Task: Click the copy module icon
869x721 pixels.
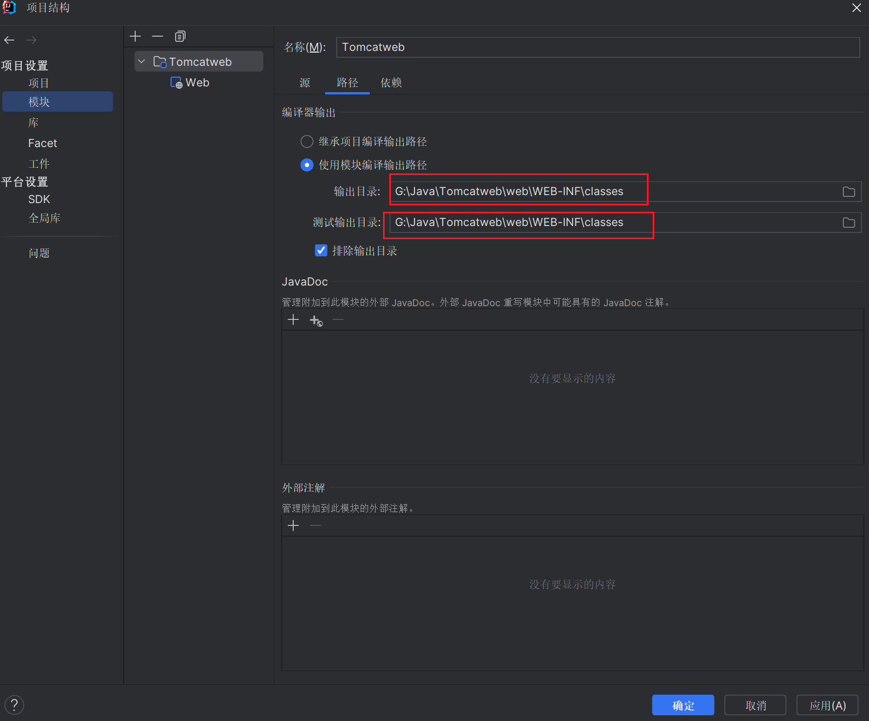Action: coord(180,37)
